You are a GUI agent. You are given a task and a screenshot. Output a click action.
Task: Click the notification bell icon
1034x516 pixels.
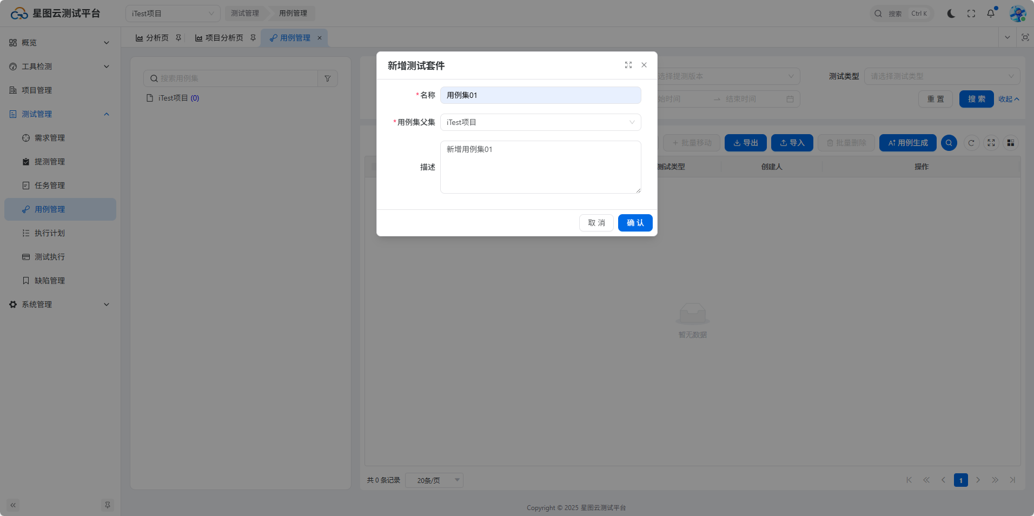(x=991, y=14)
